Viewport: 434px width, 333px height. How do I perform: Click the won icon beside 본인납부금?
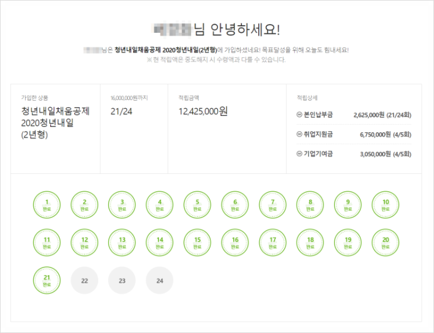pos(299,115)
